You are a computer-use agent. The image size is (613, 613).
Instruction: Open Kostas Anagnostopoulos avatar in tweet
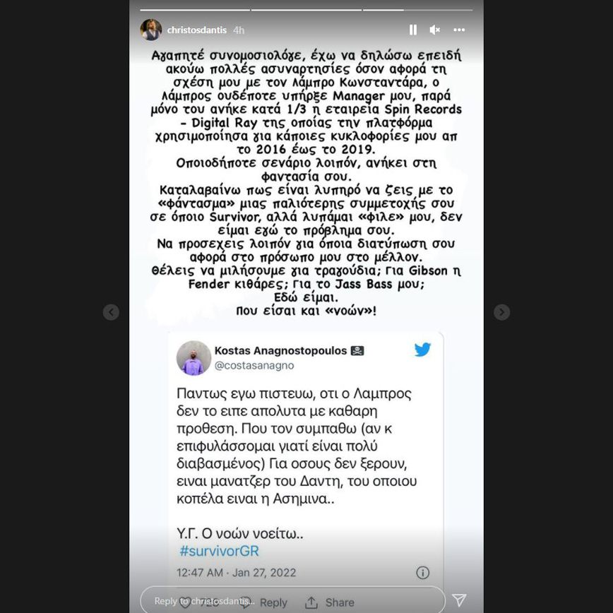coord(194,358)
